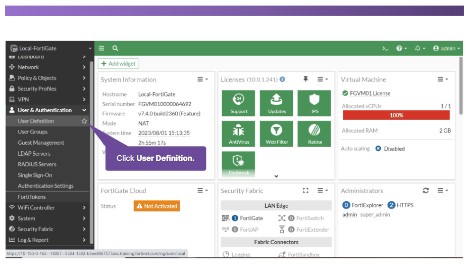
Task: Open the CLI console icon
Action: tap(385, 48)
